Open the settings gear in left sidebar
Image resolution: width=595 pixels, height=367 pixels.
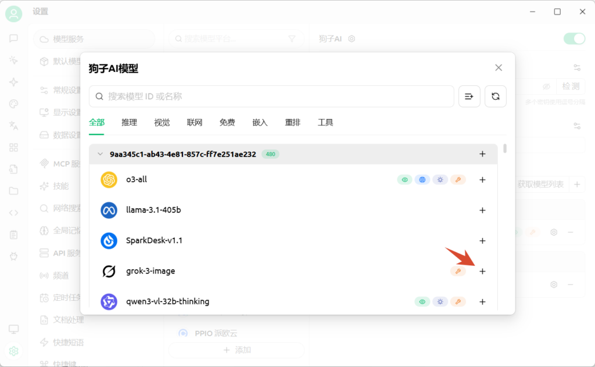(14, 351)
